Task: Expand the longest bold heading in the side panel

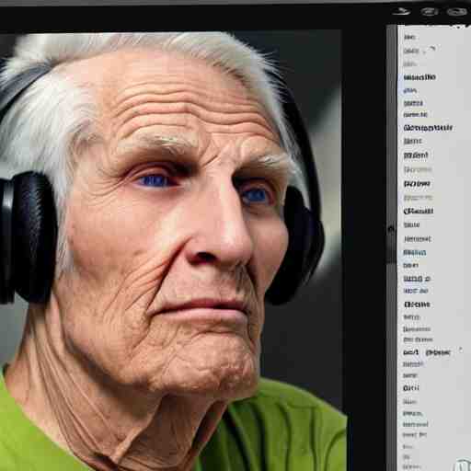Action: coord(428,128)
